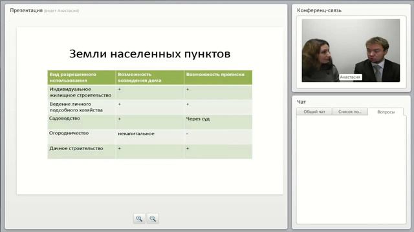
Task: Select the Дачное строительство cell
Action: tap(82, 151)
